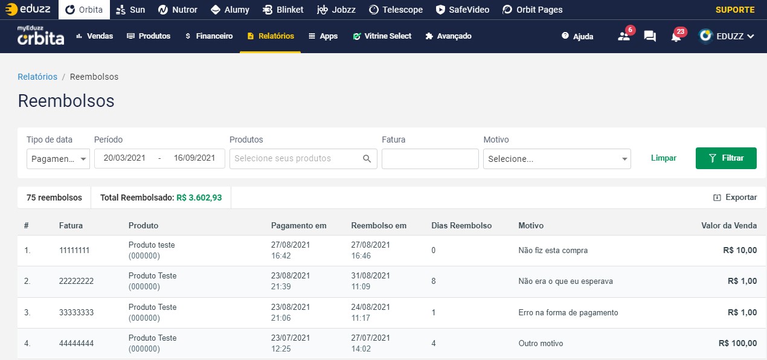Click payment date 23/07/2021
Viewport: 767px width, 360px height.
click(290, 338)
